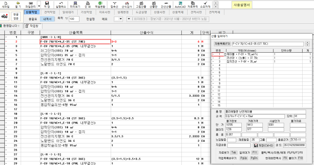Click the 규격 specification field
Screen dimensions: 314x165
255,116
